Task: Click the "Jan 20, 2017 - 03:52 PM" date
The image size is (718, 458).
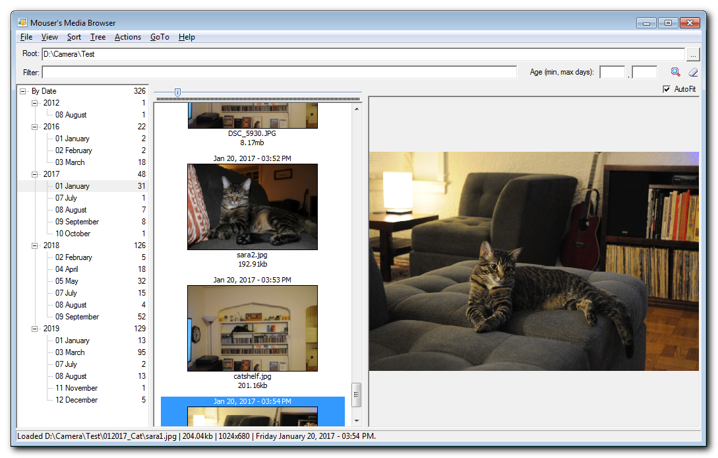Action: coord(253,158)
